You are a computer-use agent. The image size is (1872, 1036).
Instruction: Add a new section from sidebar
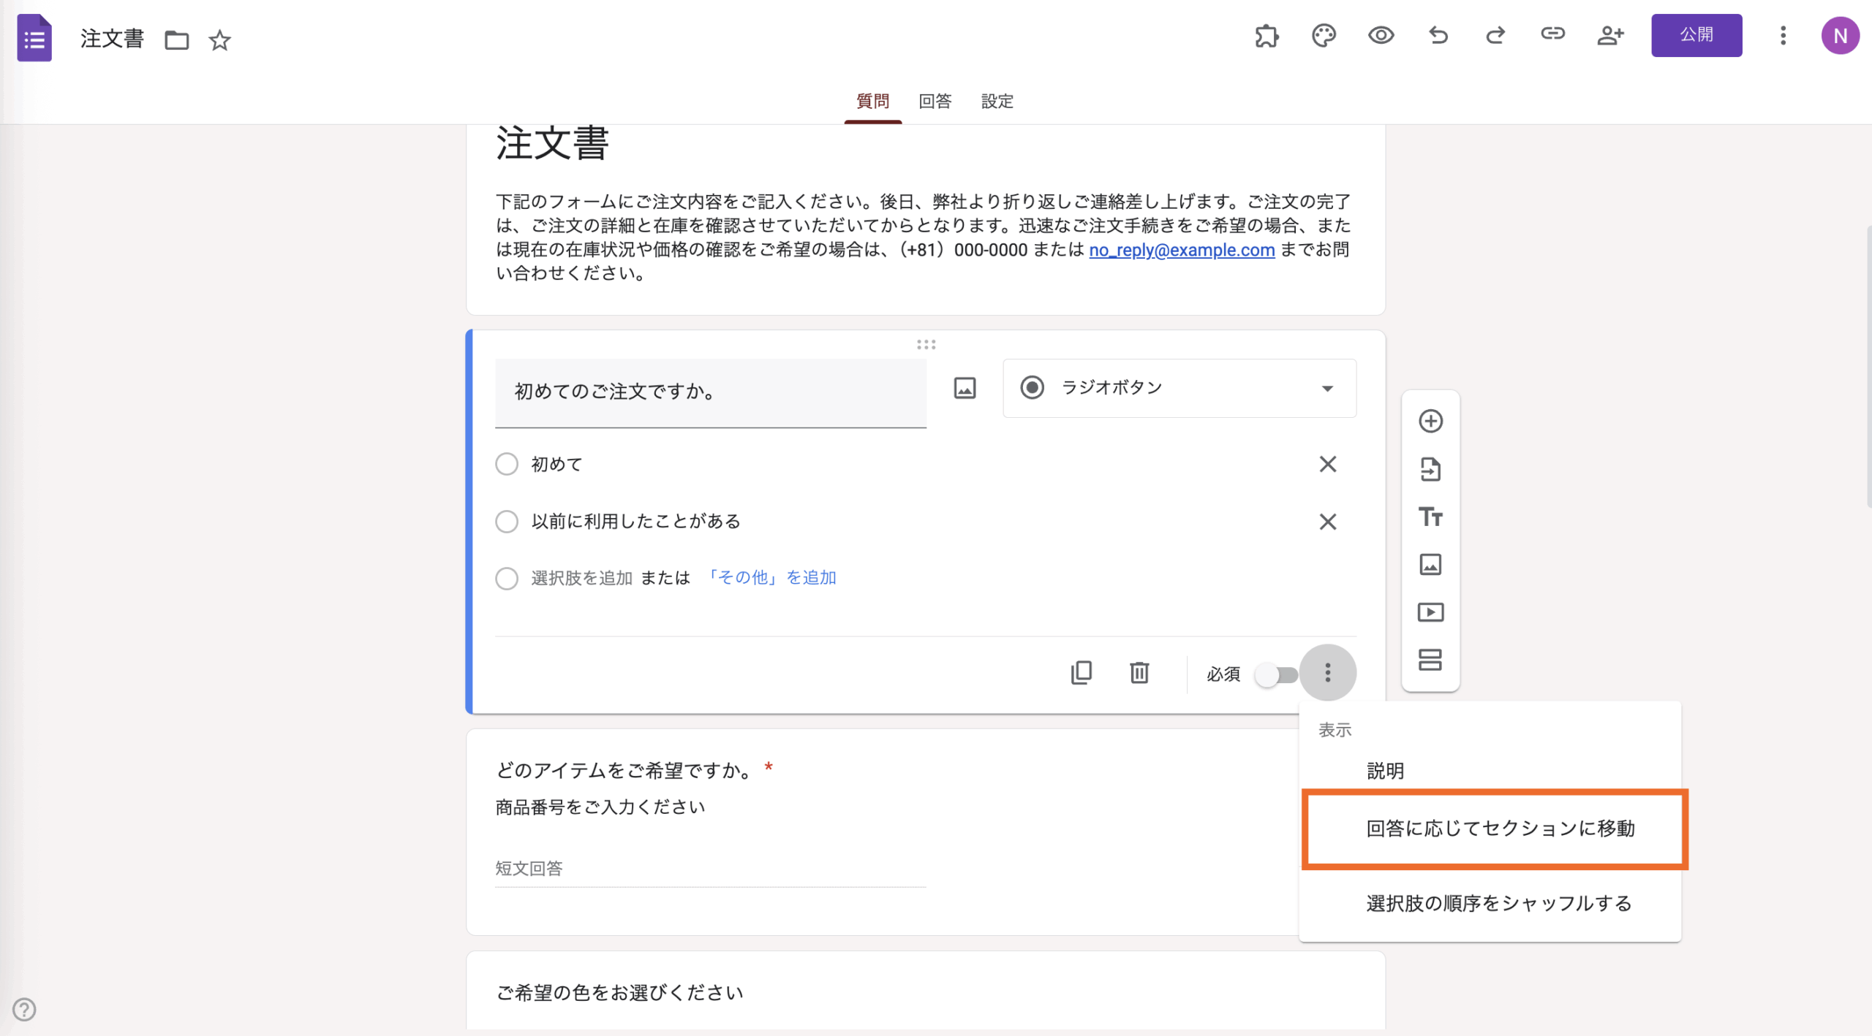(1430, 660)
